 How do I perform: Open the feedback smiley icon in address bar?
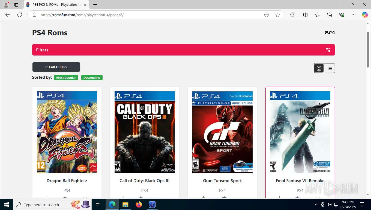[x=267, y=15]
